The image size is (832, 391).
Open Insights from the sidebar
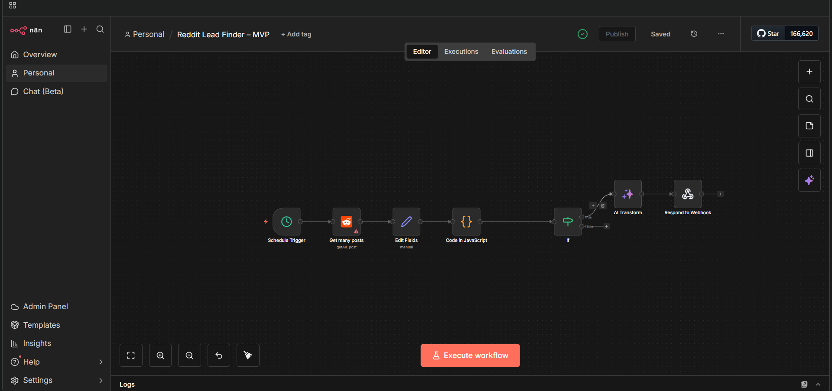[57, 343]
